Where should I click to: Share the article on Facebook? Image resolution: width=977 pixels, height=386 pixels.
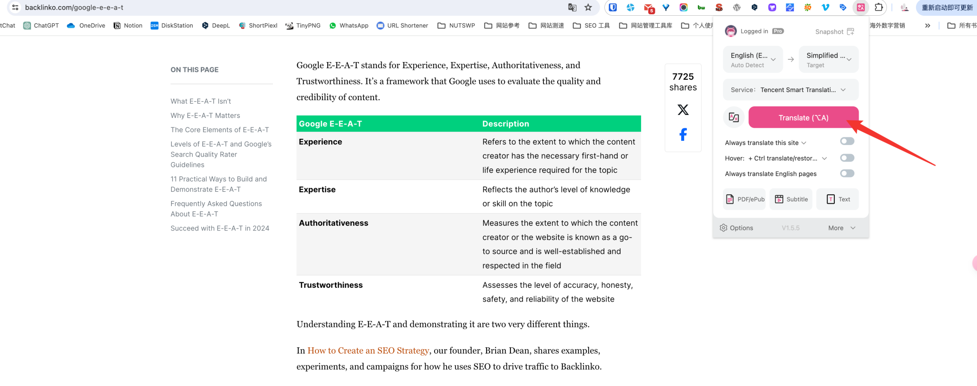(x=683, y=135)
